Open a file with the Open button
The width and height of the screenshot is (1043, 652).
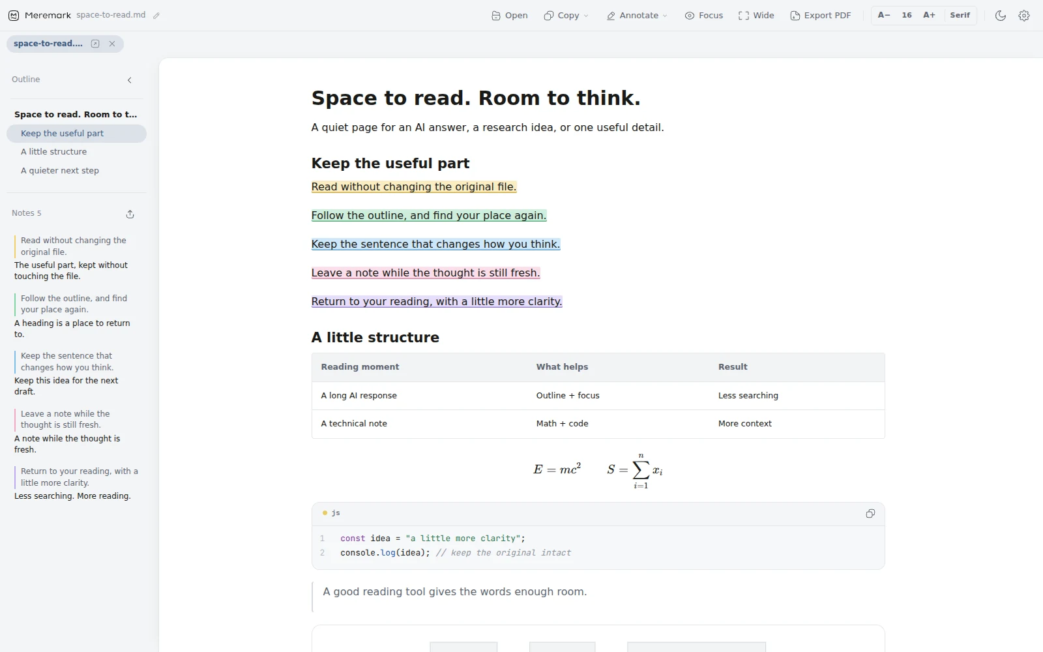tap(510, 16)
